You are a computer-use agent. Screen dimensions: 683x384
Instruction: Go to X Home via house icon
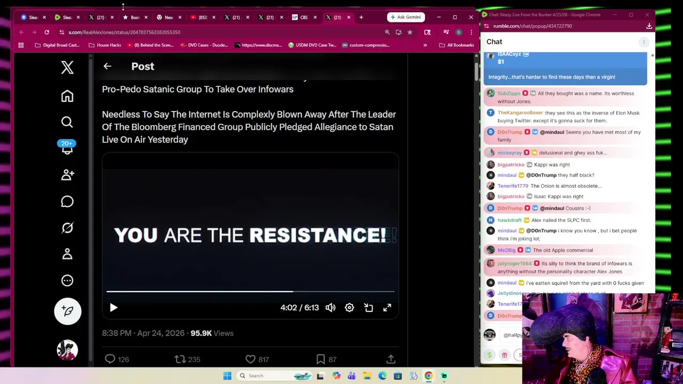click(x=67, y=96)
